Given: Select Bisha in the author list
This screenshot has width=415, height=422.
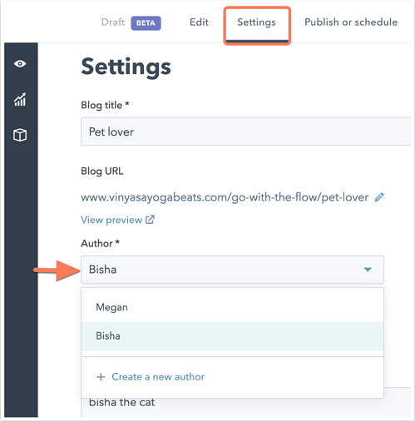Looking at the screenshot, I should [x=232, y=336].
